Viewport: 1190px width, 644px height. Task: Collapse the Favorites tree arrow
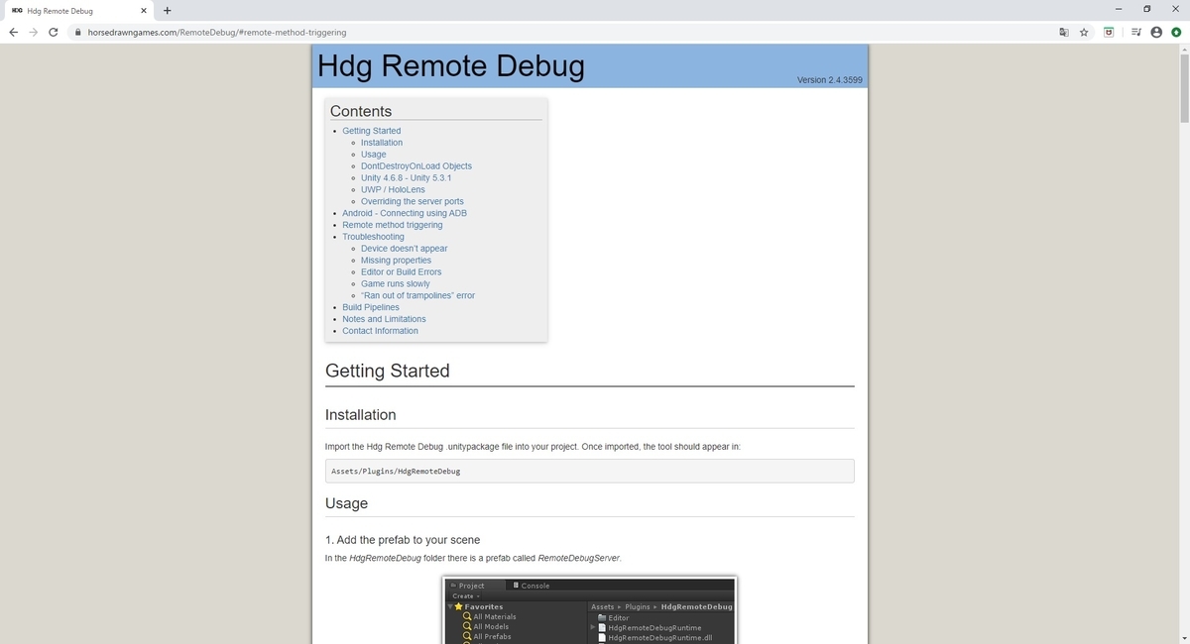click(x=449, y=606)
